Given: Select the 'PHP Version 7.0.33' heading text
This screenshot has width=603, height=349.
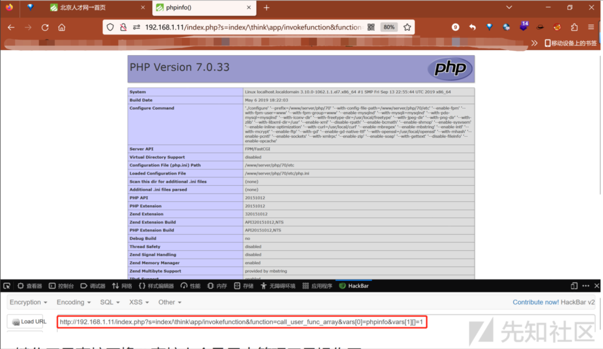Looking at the screenshot, I should tap(180, 67).
